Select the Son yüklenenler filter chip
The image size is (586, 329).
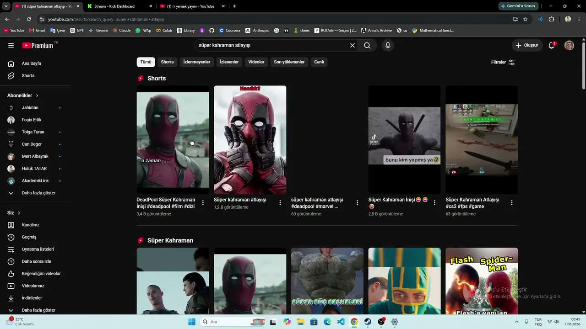(x=289, y=62)
